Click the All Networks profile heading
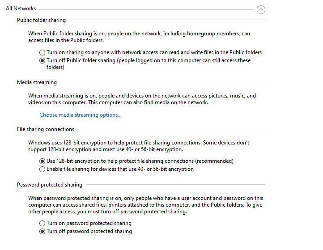323x250 pixels. [21, 8]
